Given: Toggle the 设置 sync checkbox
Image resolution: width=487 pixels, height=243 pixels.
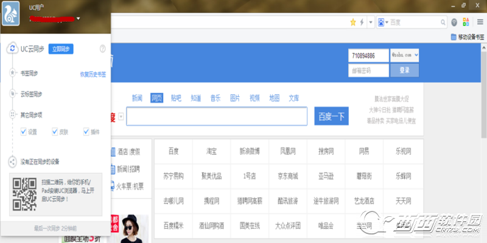Looking at the screenshot, I should click(x=23, y=131).
